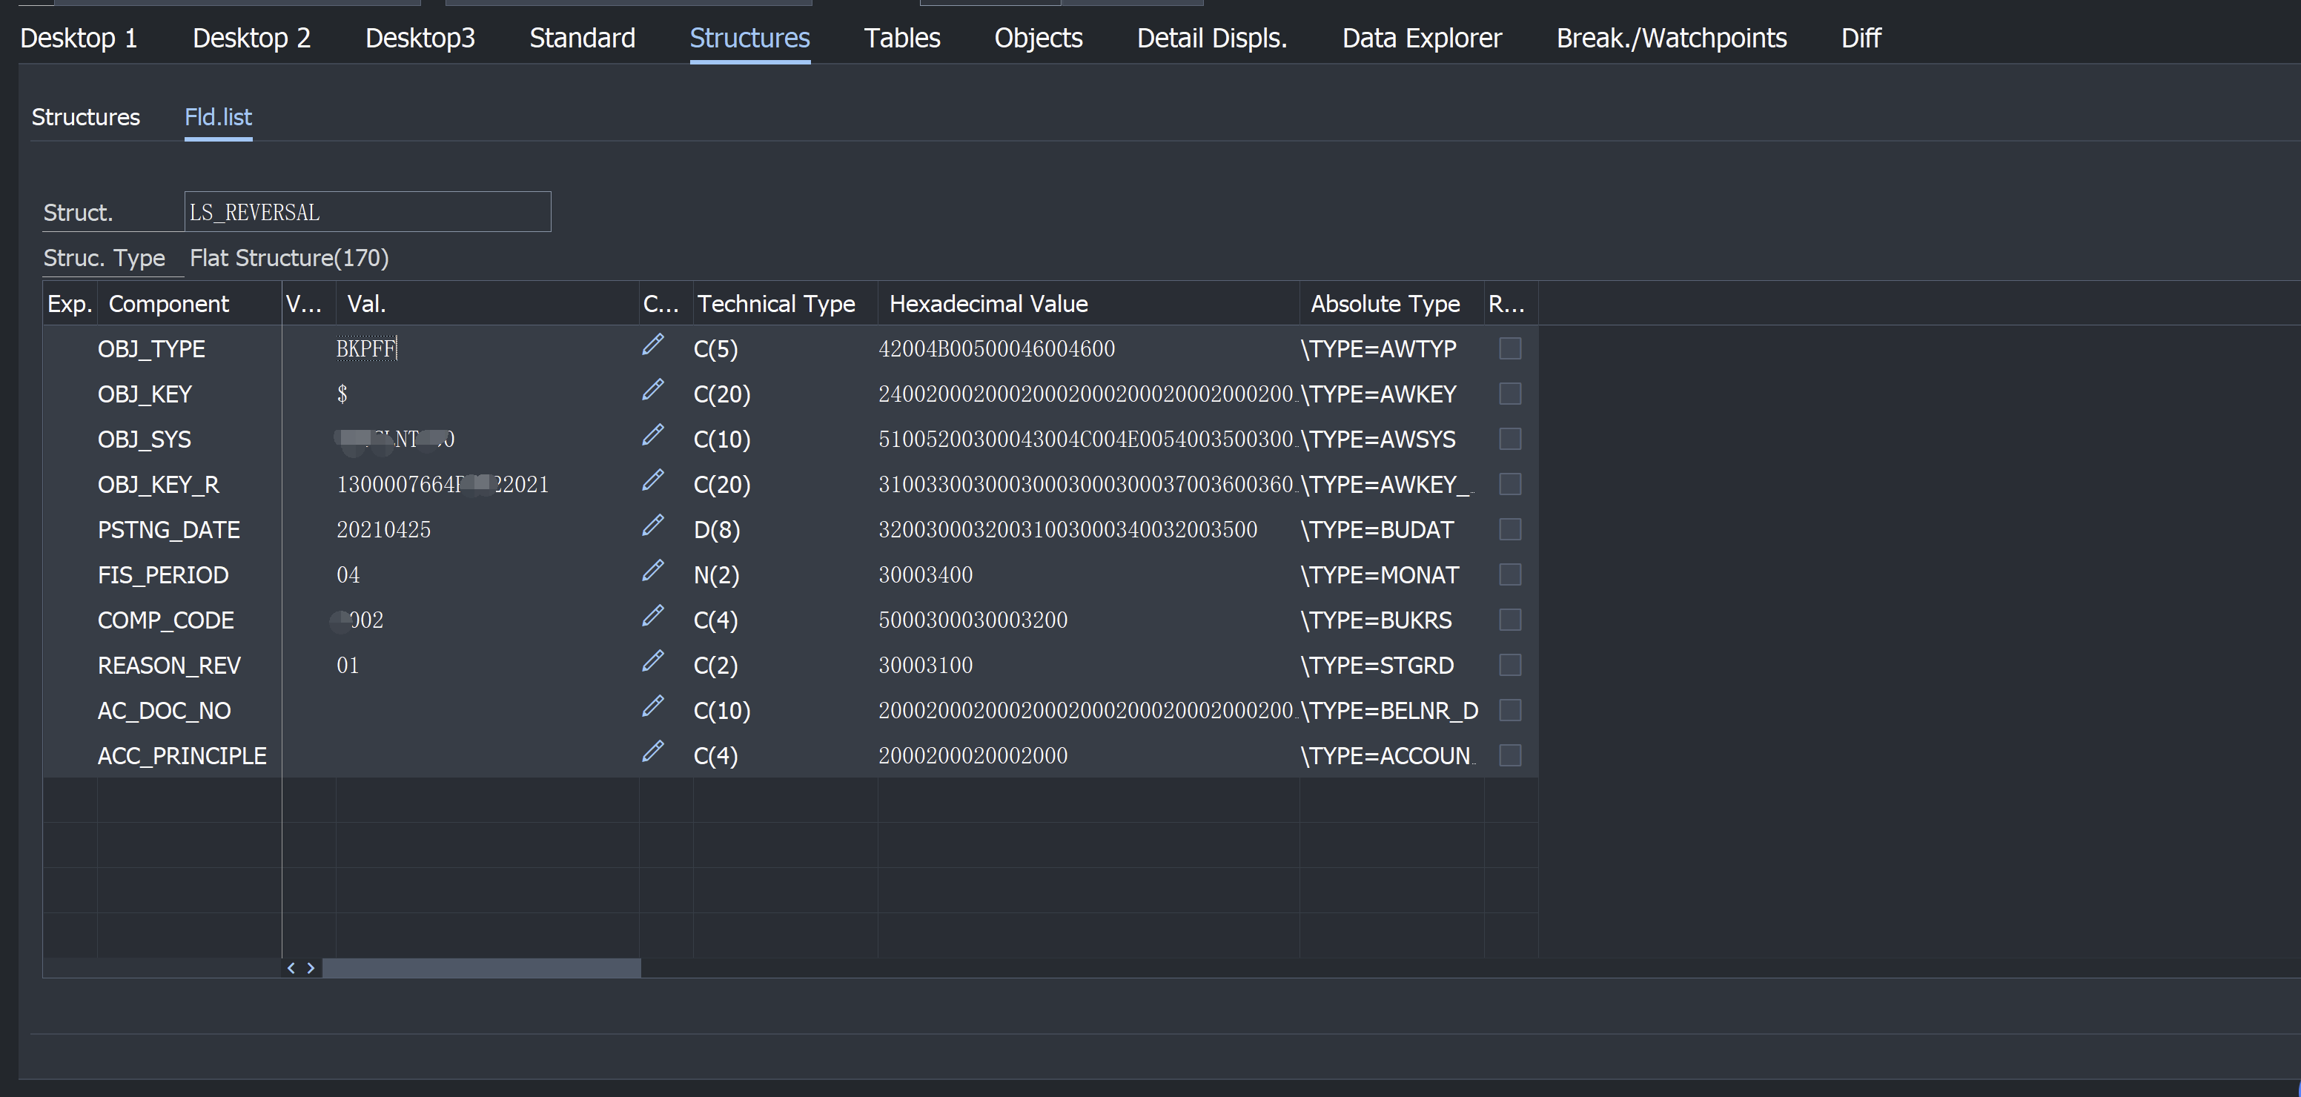Image resolution: width=2301 pixels, height=1097 pixels.
Task: Open the Break./Watchpoints tab
Action: click(1671, 39)
